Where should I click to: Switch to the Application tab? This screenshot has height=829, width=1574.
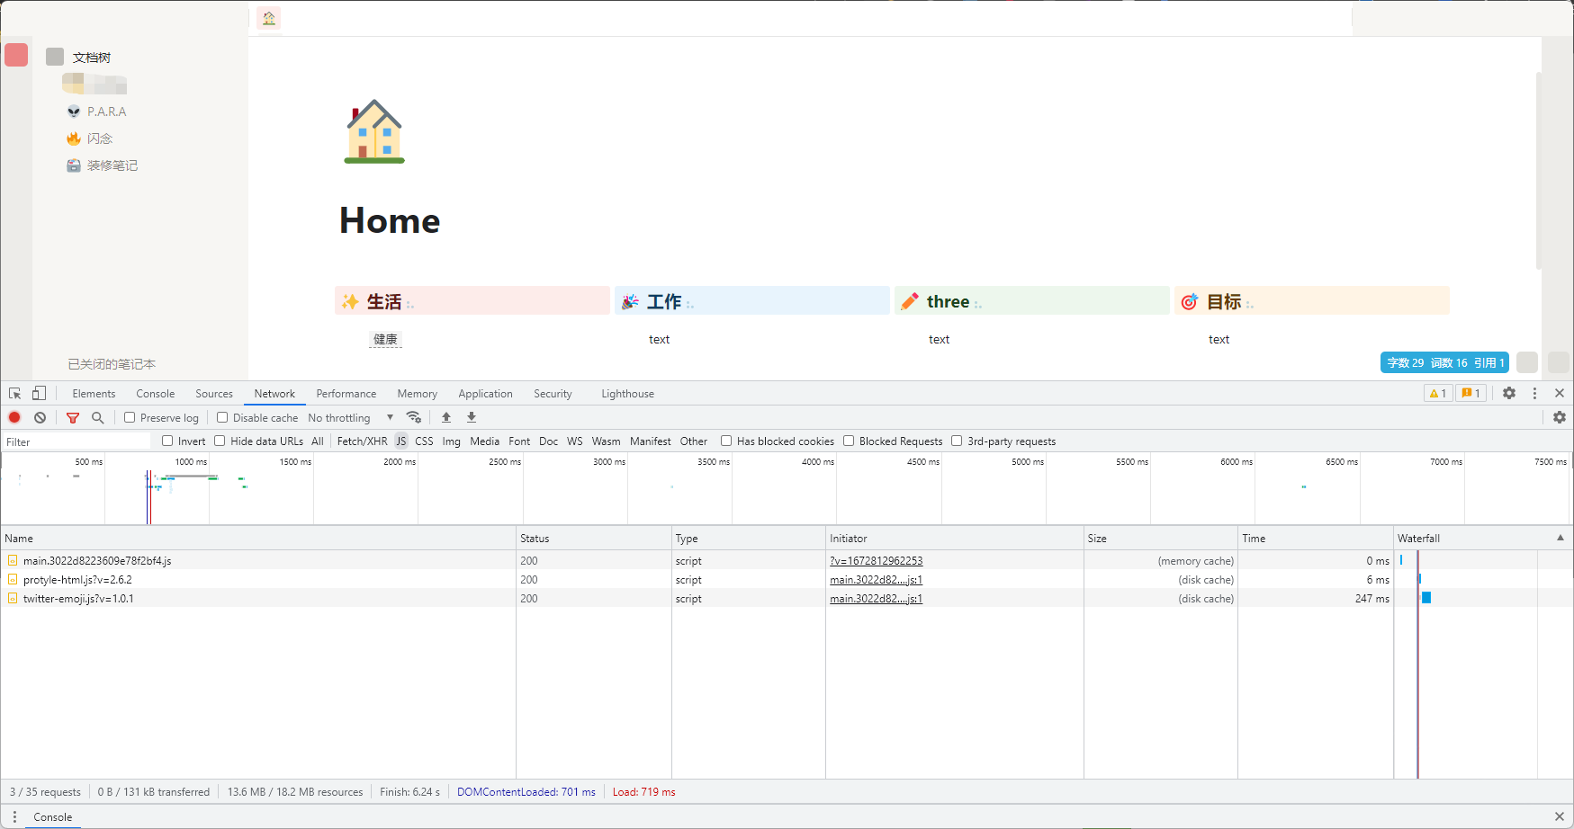click(x=485, y=394)
